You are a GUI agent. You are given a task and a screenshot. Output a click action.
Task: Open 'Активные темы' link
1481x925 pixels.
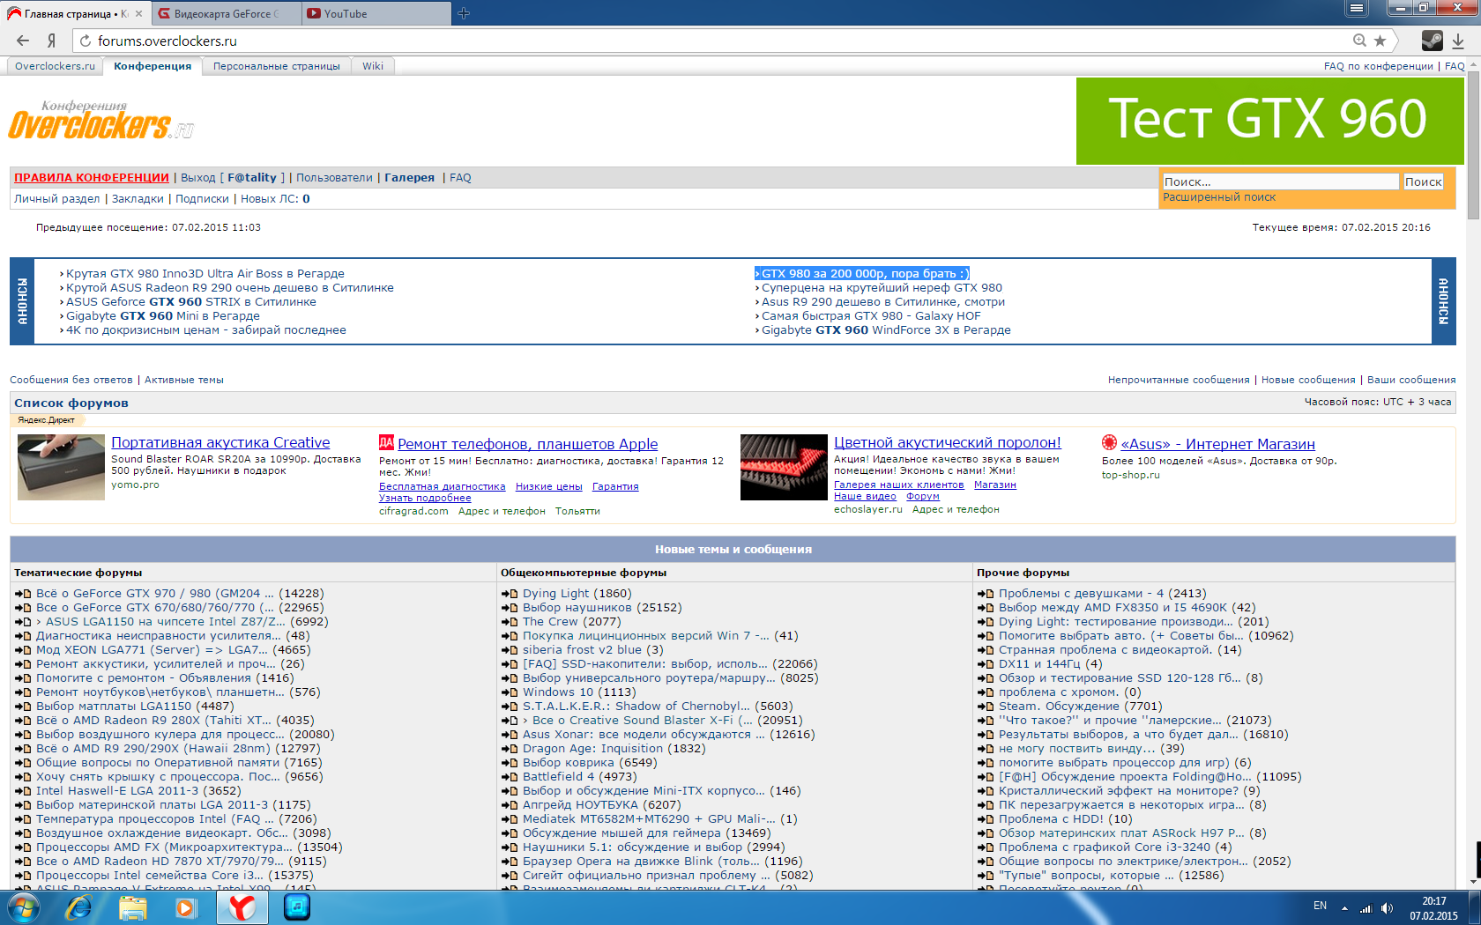(184, 380)
